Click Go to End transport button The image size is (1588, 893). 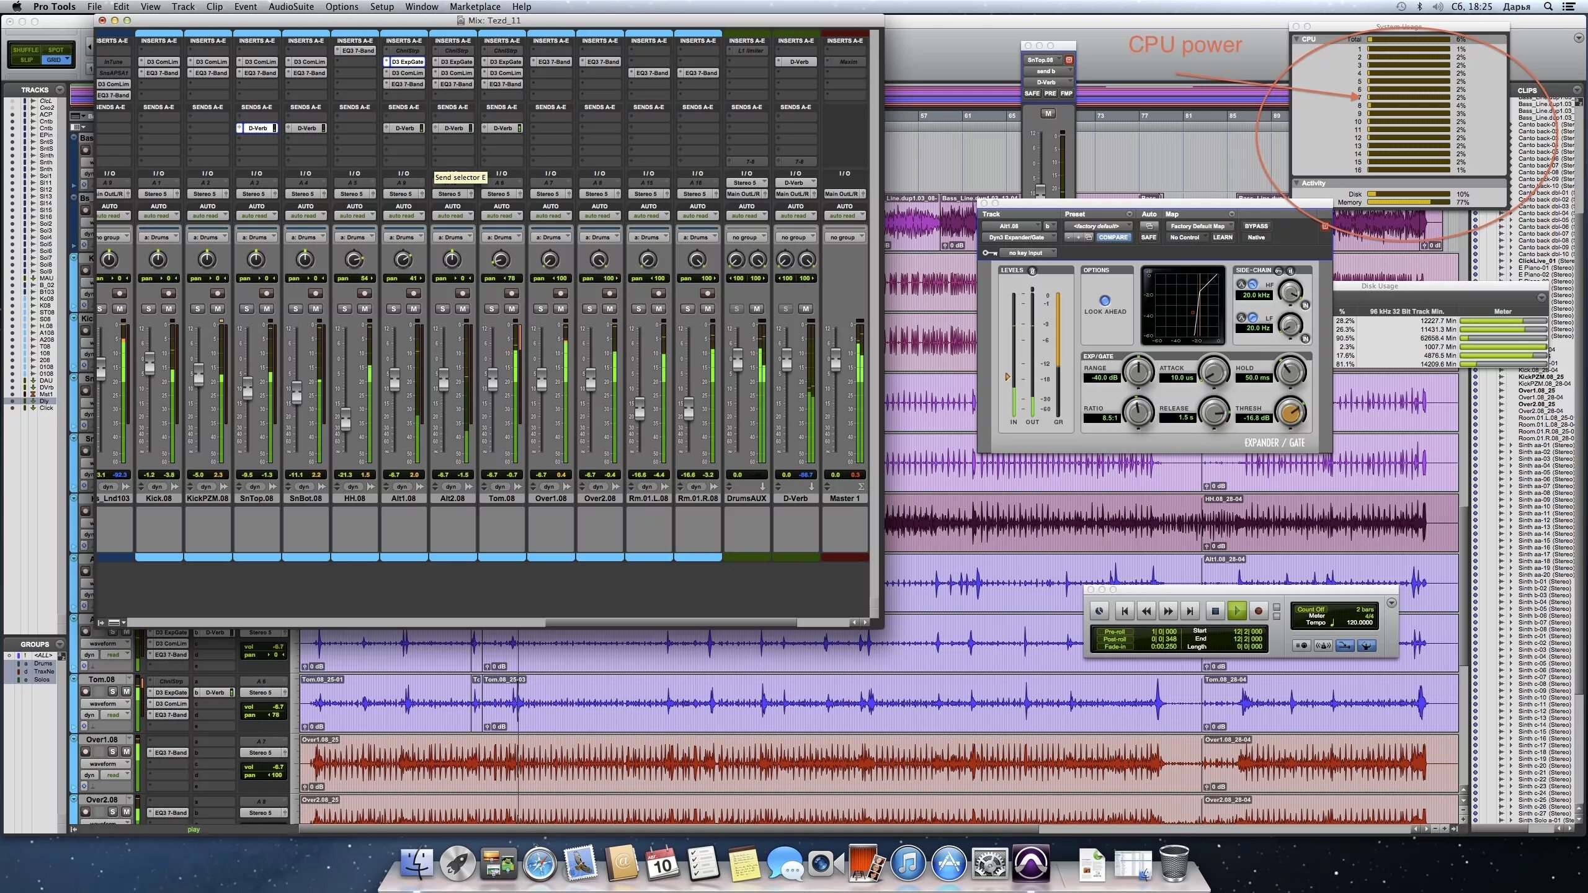click(1190, 611)
